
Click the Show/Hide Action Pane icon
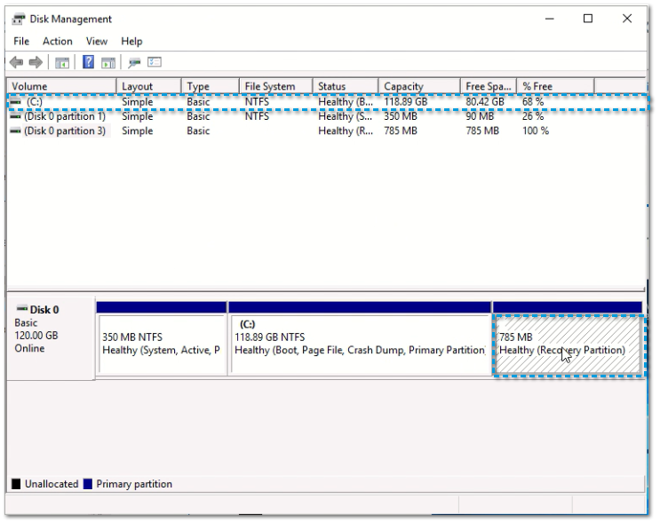tap(109, 60)
